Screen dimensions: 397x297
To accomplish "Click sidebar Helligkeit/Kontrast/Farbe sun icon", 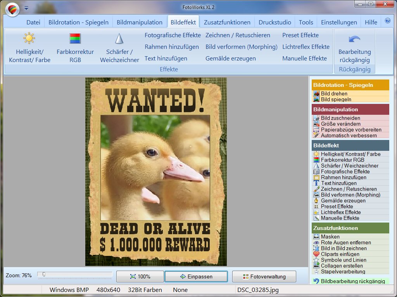I will click(x=316, y=154).
